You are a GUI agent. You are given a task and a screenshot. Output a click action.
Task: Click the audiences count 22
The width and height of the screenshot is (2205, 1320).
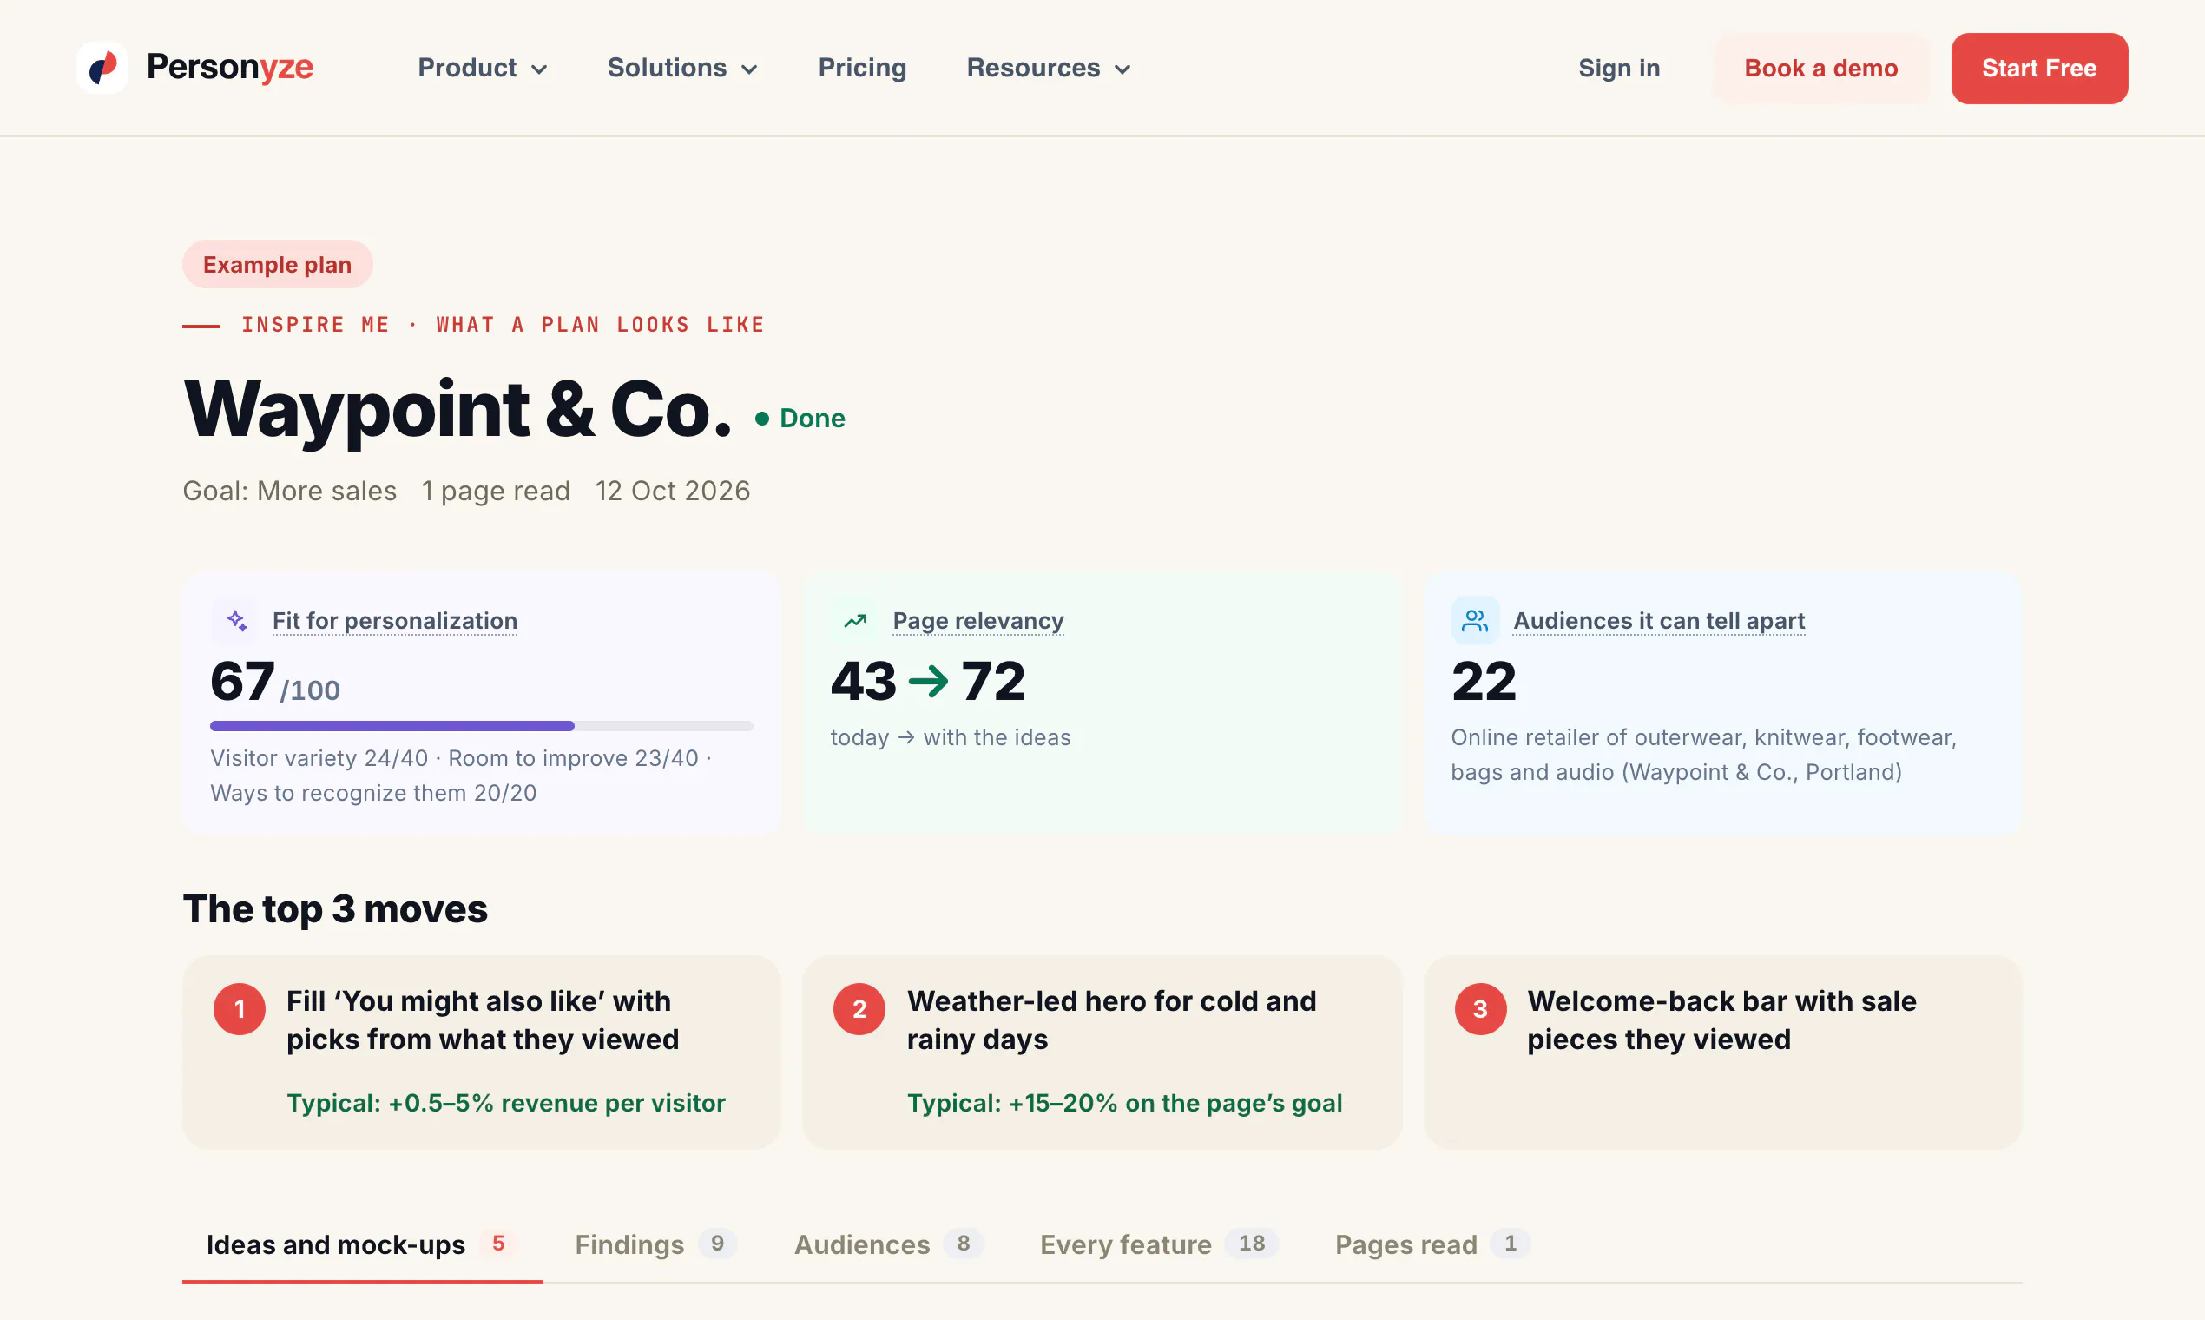(x=1483, y=682)
